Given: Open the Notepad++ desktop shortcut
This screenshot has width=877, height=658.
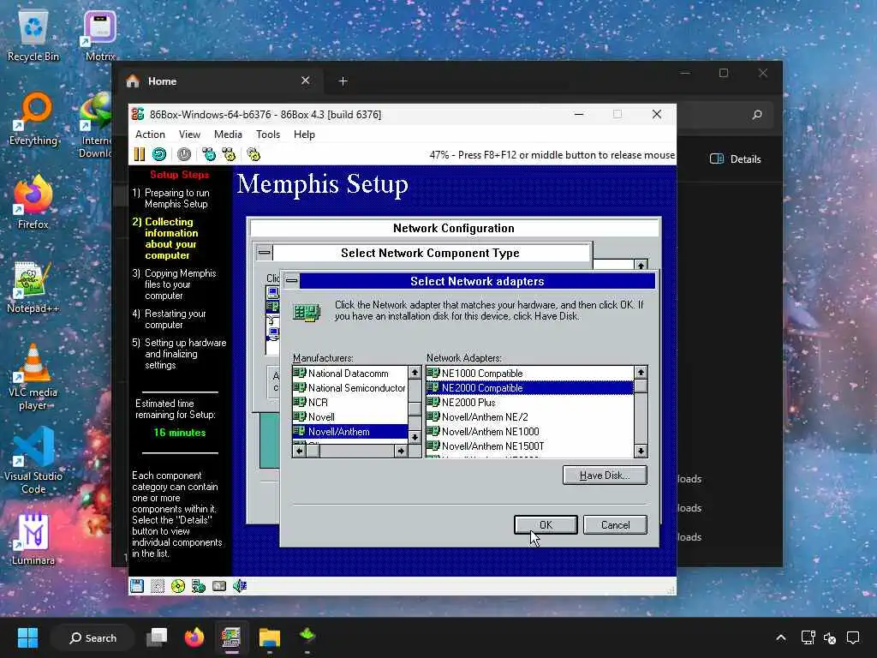Looking at the screenshot, I should coord(33,287).
